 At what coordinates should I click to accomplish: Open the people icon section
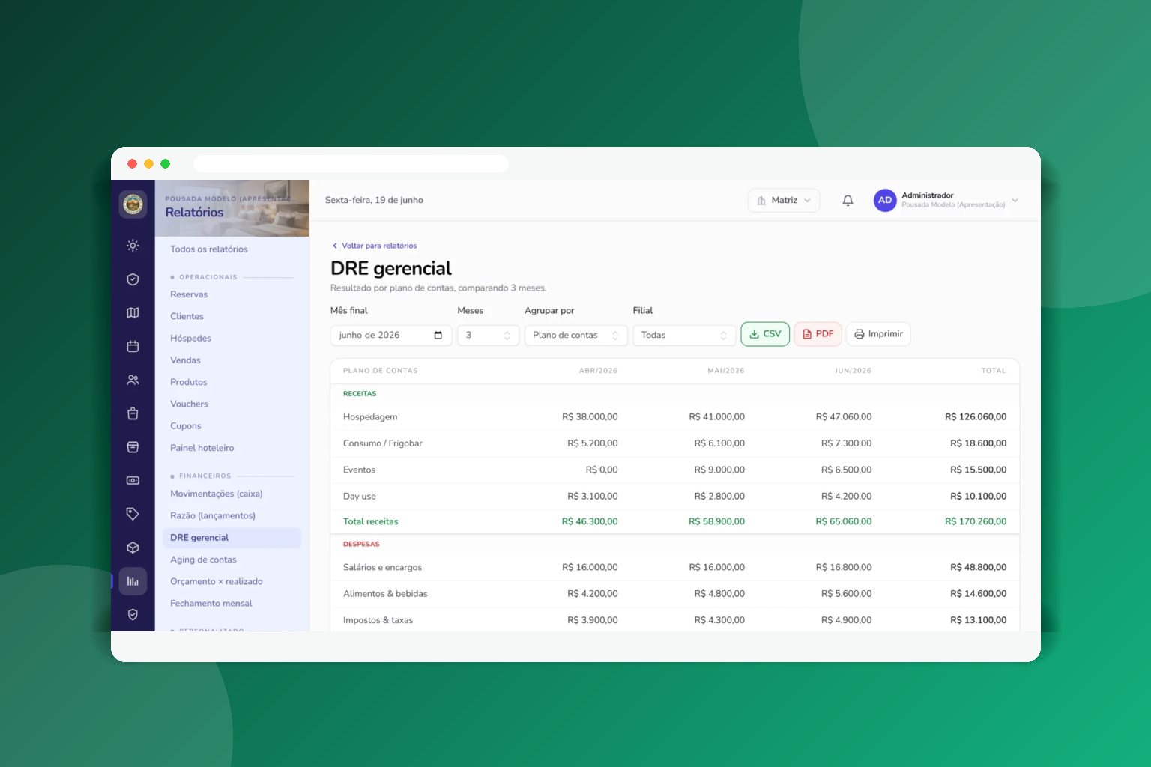133,380
